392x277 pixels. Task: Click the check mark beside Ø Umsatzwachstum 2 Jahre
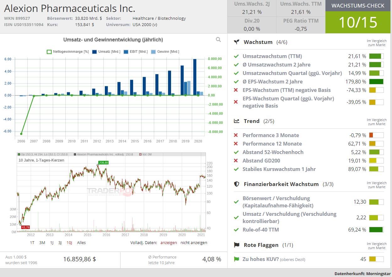[x=236, y=65]
